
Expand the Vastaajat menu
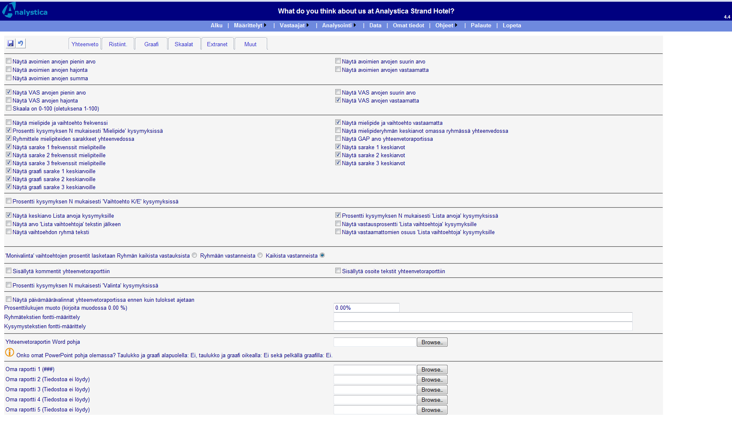click(294, 25)
